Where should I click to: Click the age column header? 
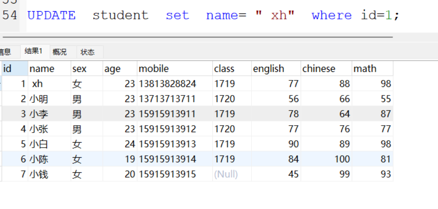tap(120, 69)
